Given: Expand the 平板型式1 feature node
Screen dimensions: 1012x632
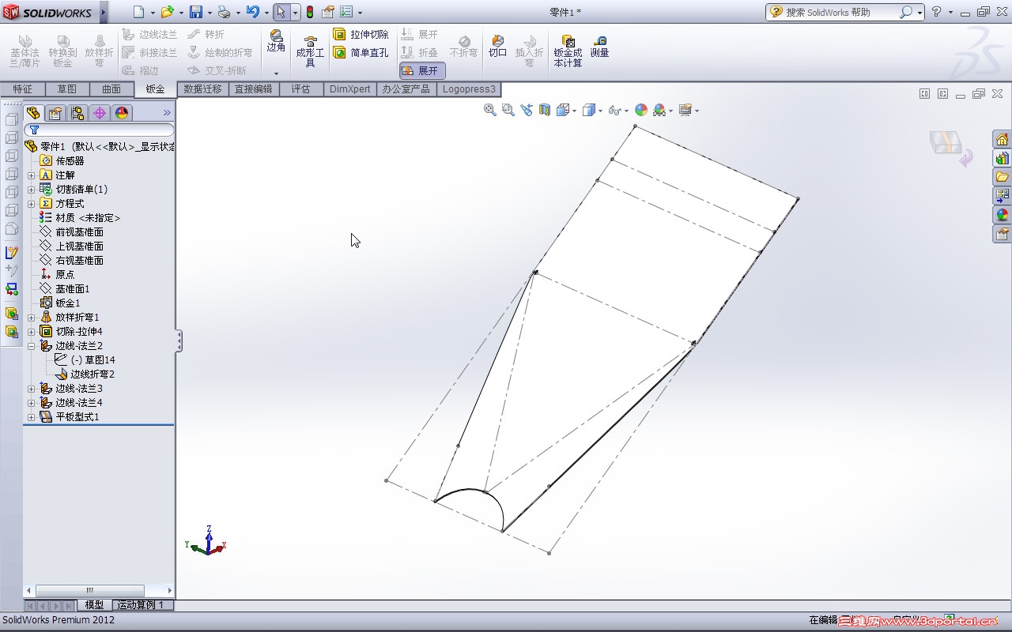Looking at the screenshot, I should point(32,417).
